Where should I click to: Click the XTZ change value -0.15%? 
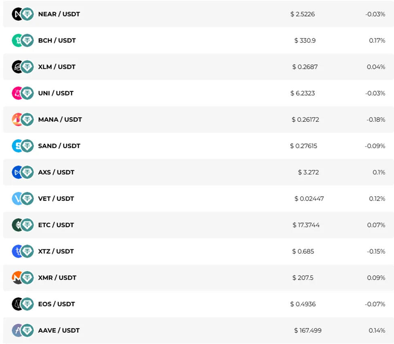[376, 251]
